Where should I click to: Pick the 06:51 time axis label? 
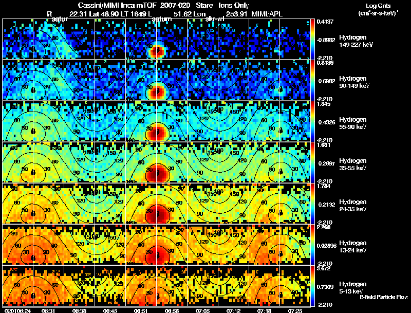click(x=140, y=311)
